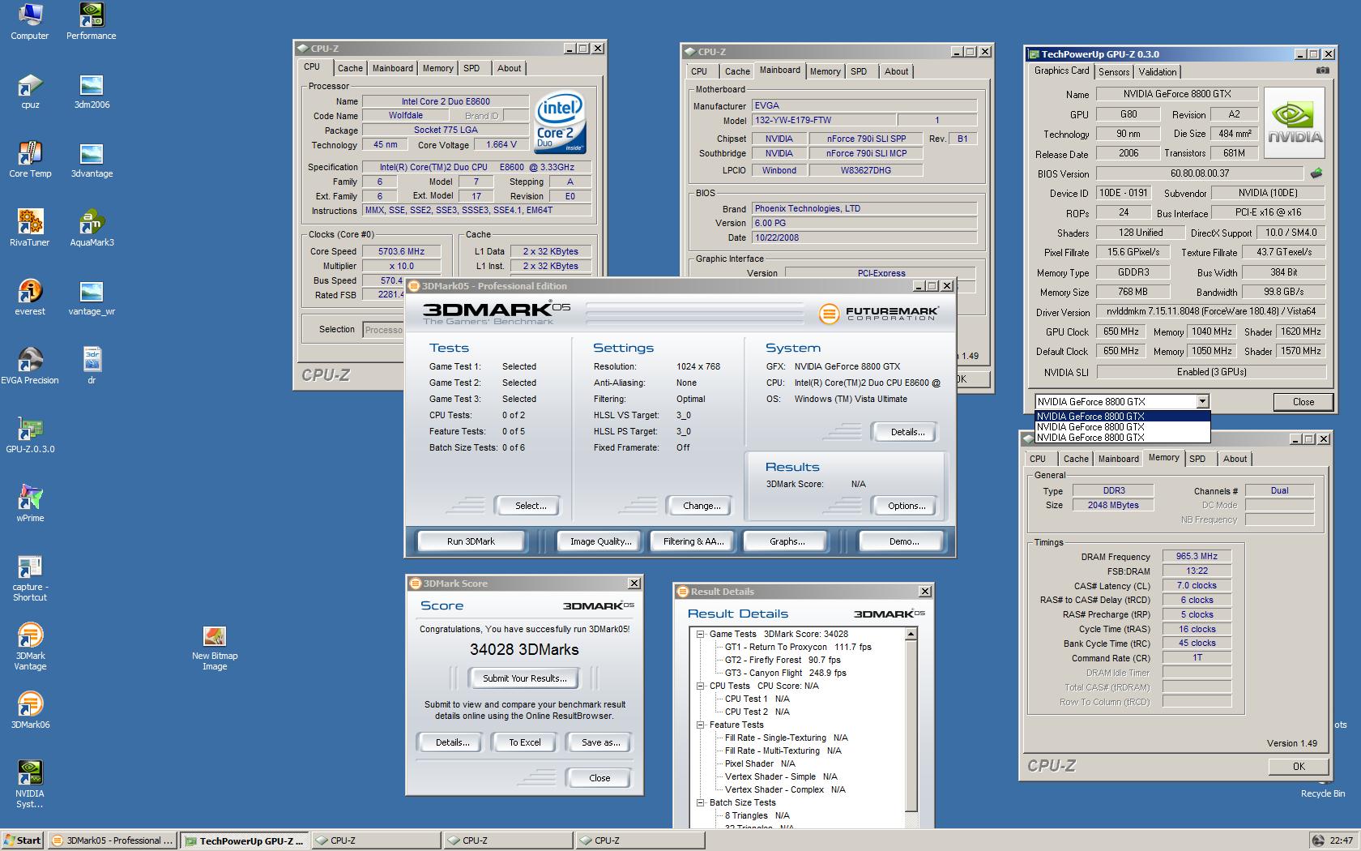Screen dimensions: 1361x851
Task: Collapse the Batch Size Tests node
Action: (x=701, y=802)
